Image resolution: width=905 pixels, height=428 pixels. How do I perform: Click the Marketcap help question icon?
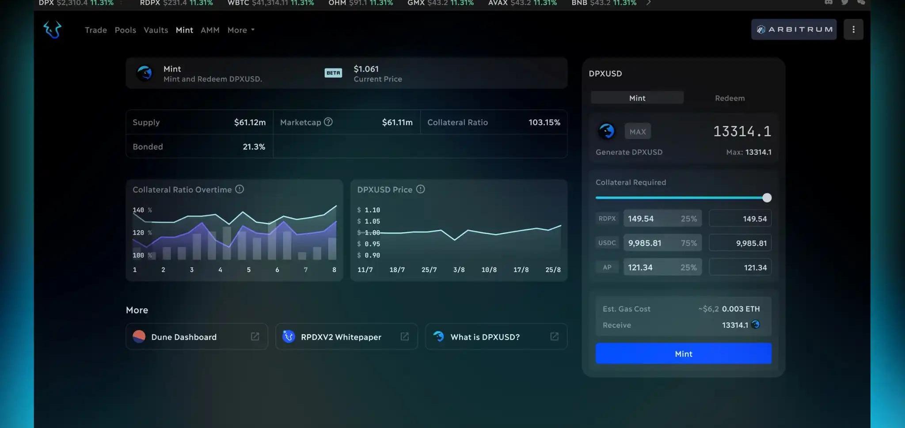(x=328, y=122)
